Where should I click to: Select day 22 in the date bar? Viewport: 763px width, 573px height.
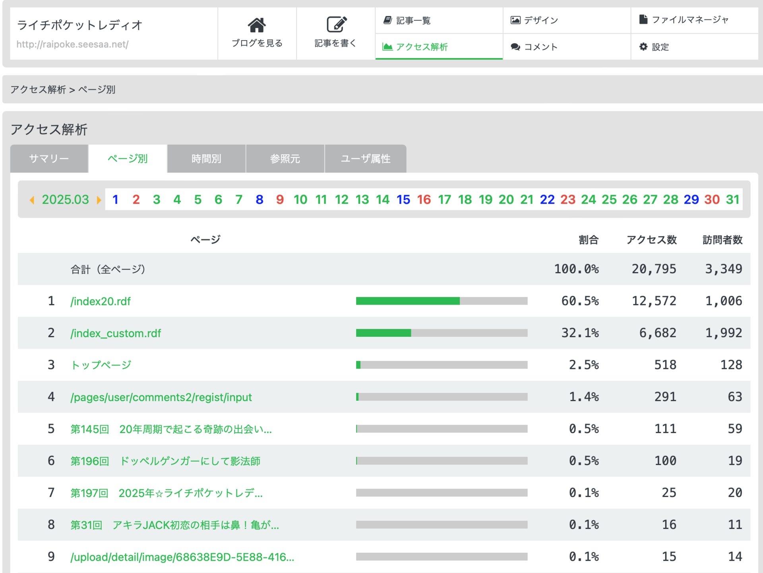click(x=547, y=200)
